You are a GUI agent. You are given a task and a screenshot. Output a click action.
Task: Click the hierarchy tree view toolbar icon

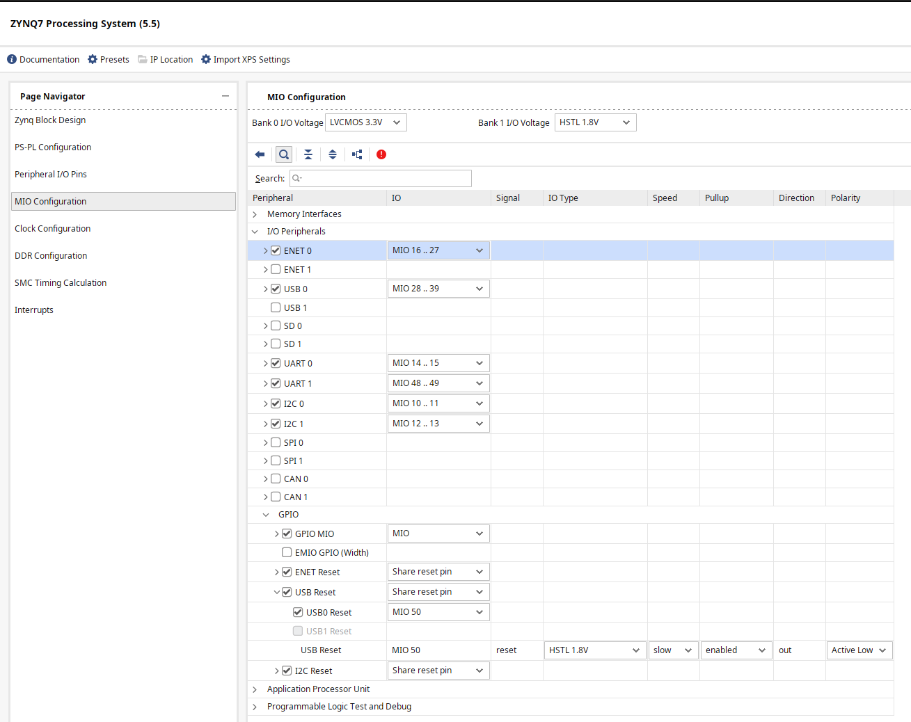point(357,154)
